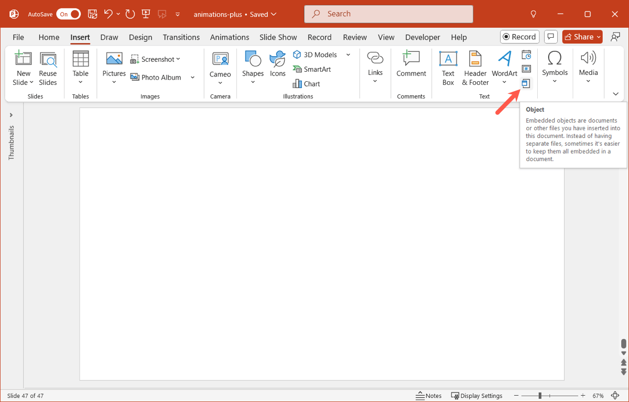Open the WordArt gallery
Image resolution: width=629 pixels, height=402 pixels.
[504, 68]
